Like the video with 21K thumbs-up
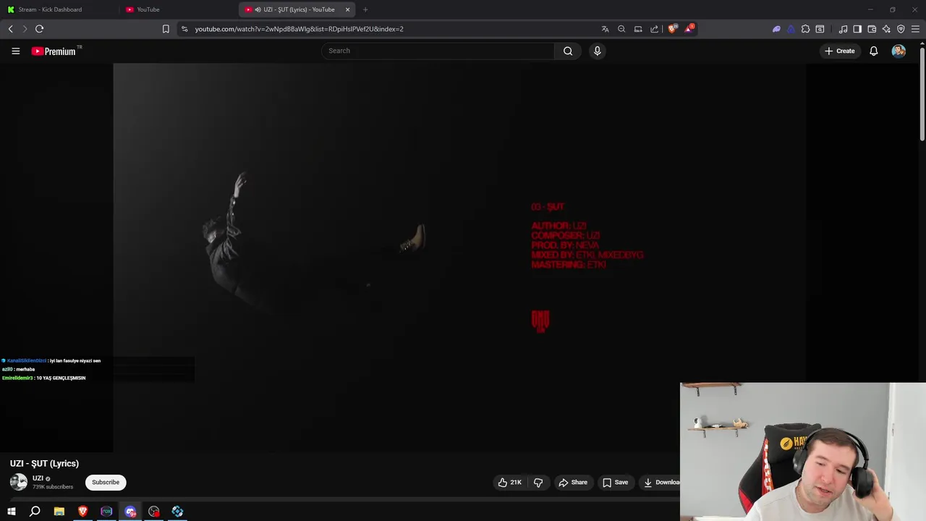The height and width of the screenshot is (521, 926). (x=510, y=482)
